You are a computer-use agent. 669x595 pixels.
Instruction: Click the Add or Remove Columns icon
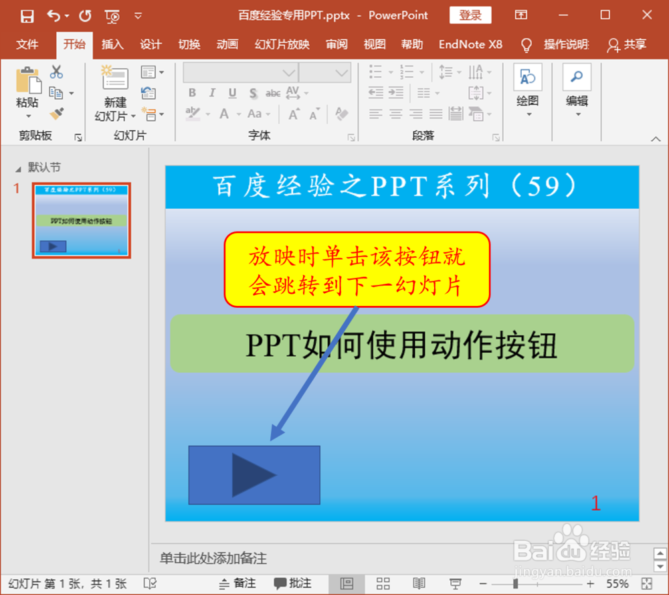[423, 92]
